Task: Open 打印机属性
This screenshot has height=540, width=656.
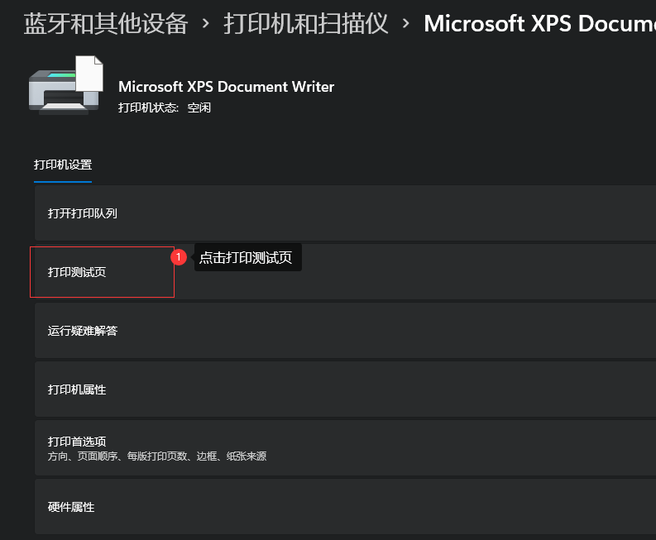Action: (x=77, y=389)
